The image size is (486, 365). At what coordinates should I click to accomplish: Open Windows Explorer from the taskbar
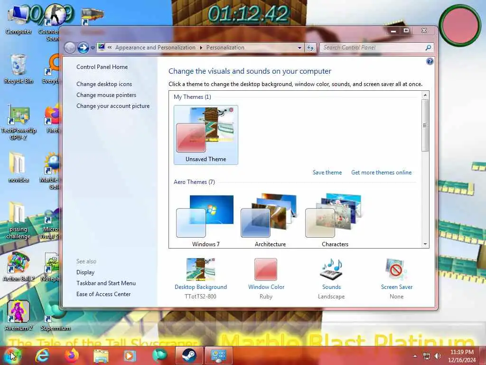(101, 355)
